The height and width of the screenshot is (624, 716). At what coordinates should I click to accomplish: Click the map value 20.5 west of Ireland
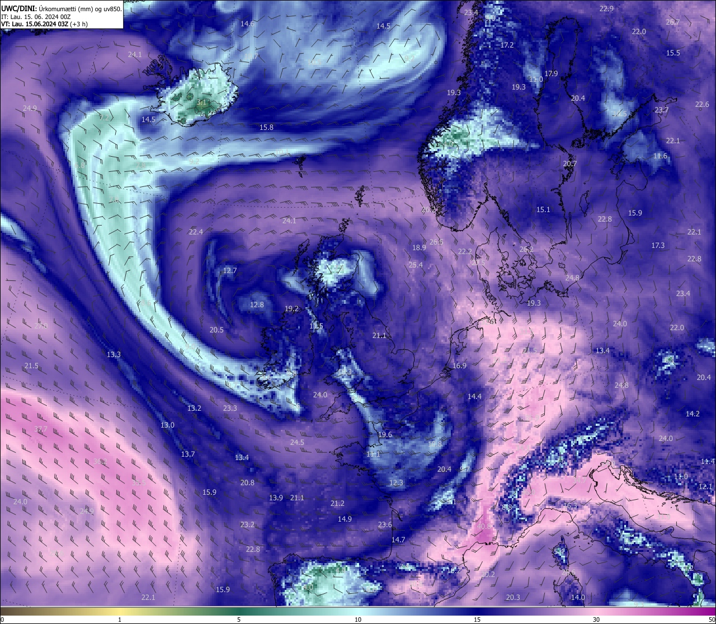click(x=216, y=330)
